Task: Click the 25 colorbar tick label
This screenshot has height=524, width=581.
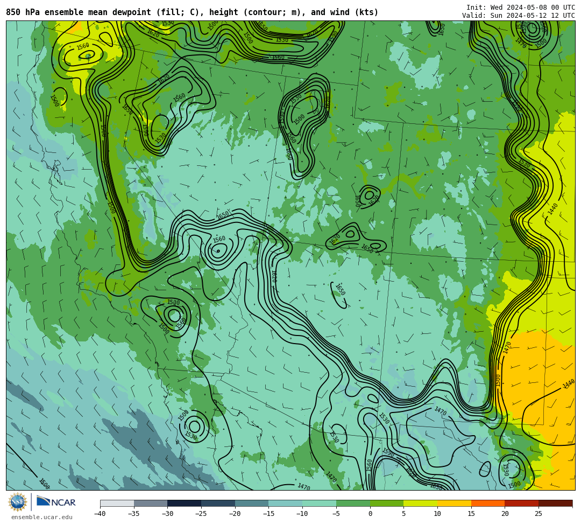Action: (x=539, y=514)
